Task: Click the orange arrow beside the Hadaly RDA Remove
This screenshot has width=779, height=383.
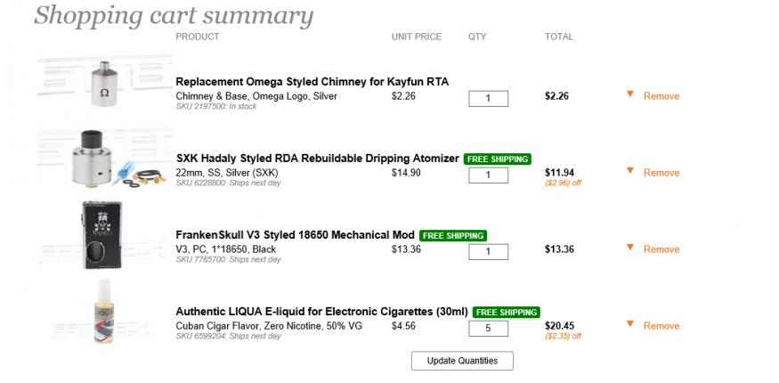Action: tap(629, 171)
